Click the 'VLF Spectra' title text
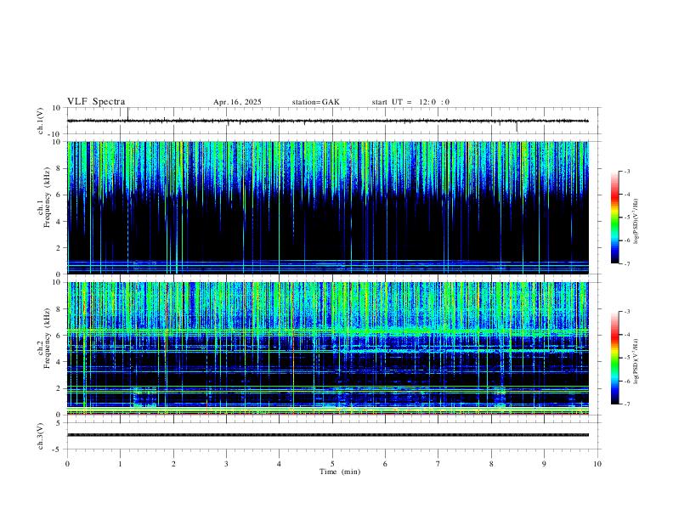The image size is (673, 520). (96, 102)
